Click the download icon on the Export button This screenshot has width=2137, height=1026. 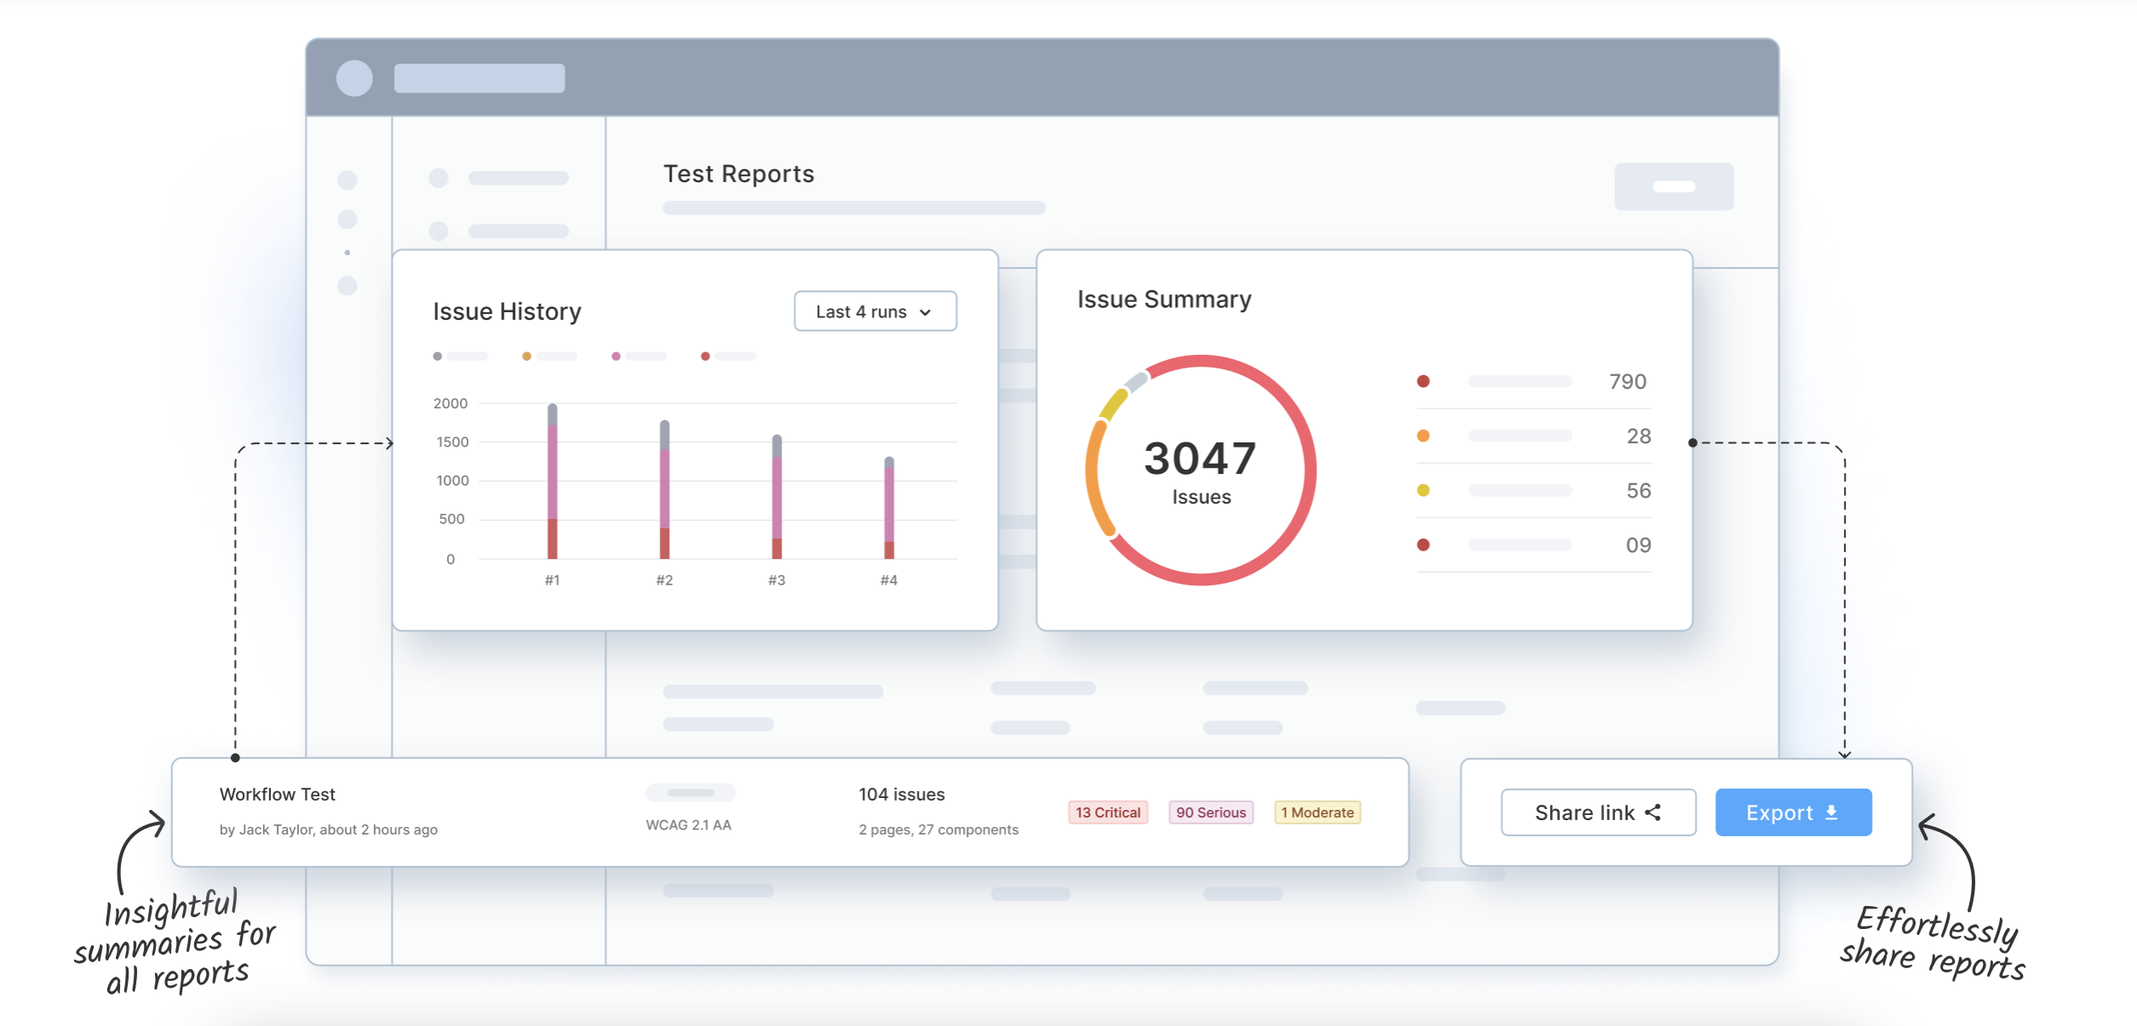coord(1831,812)
